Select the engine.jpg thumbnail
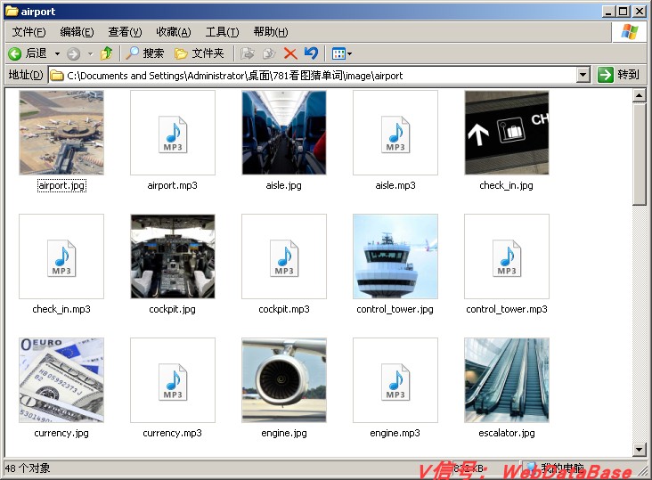The height and width of the screenshot is (480, 652). click(x=284, y=380)
